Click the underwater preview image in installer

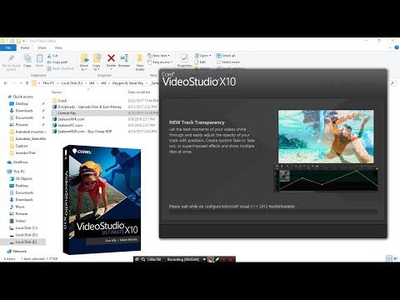pos(326,137)
